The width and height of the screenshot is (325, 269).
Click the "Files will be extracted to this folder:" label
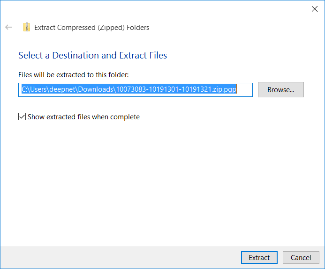point(73,75)
